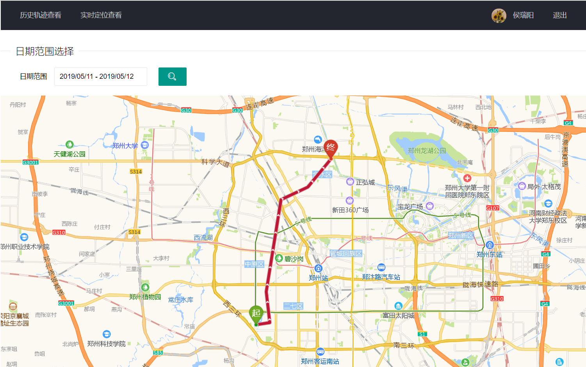Click the 富田太阳城 icon

(x=398, y=306)
